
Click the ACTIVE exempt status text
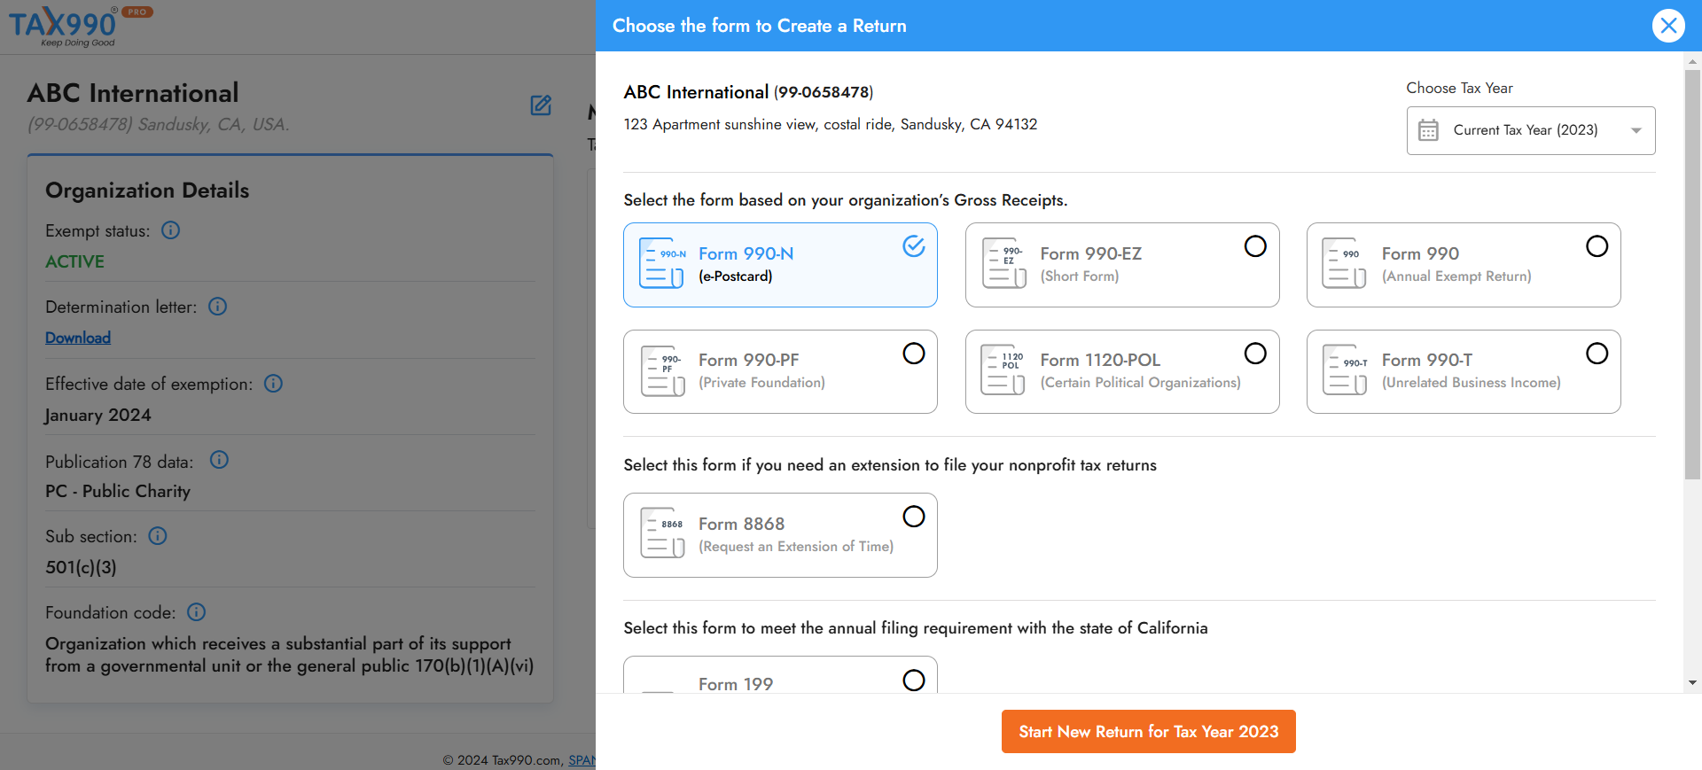[x=75, y=261]
